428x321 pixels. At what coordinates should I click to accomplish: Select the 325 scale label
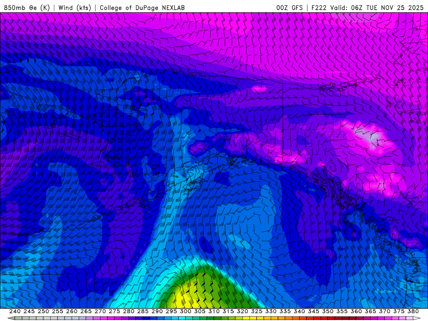click(257, 311)
